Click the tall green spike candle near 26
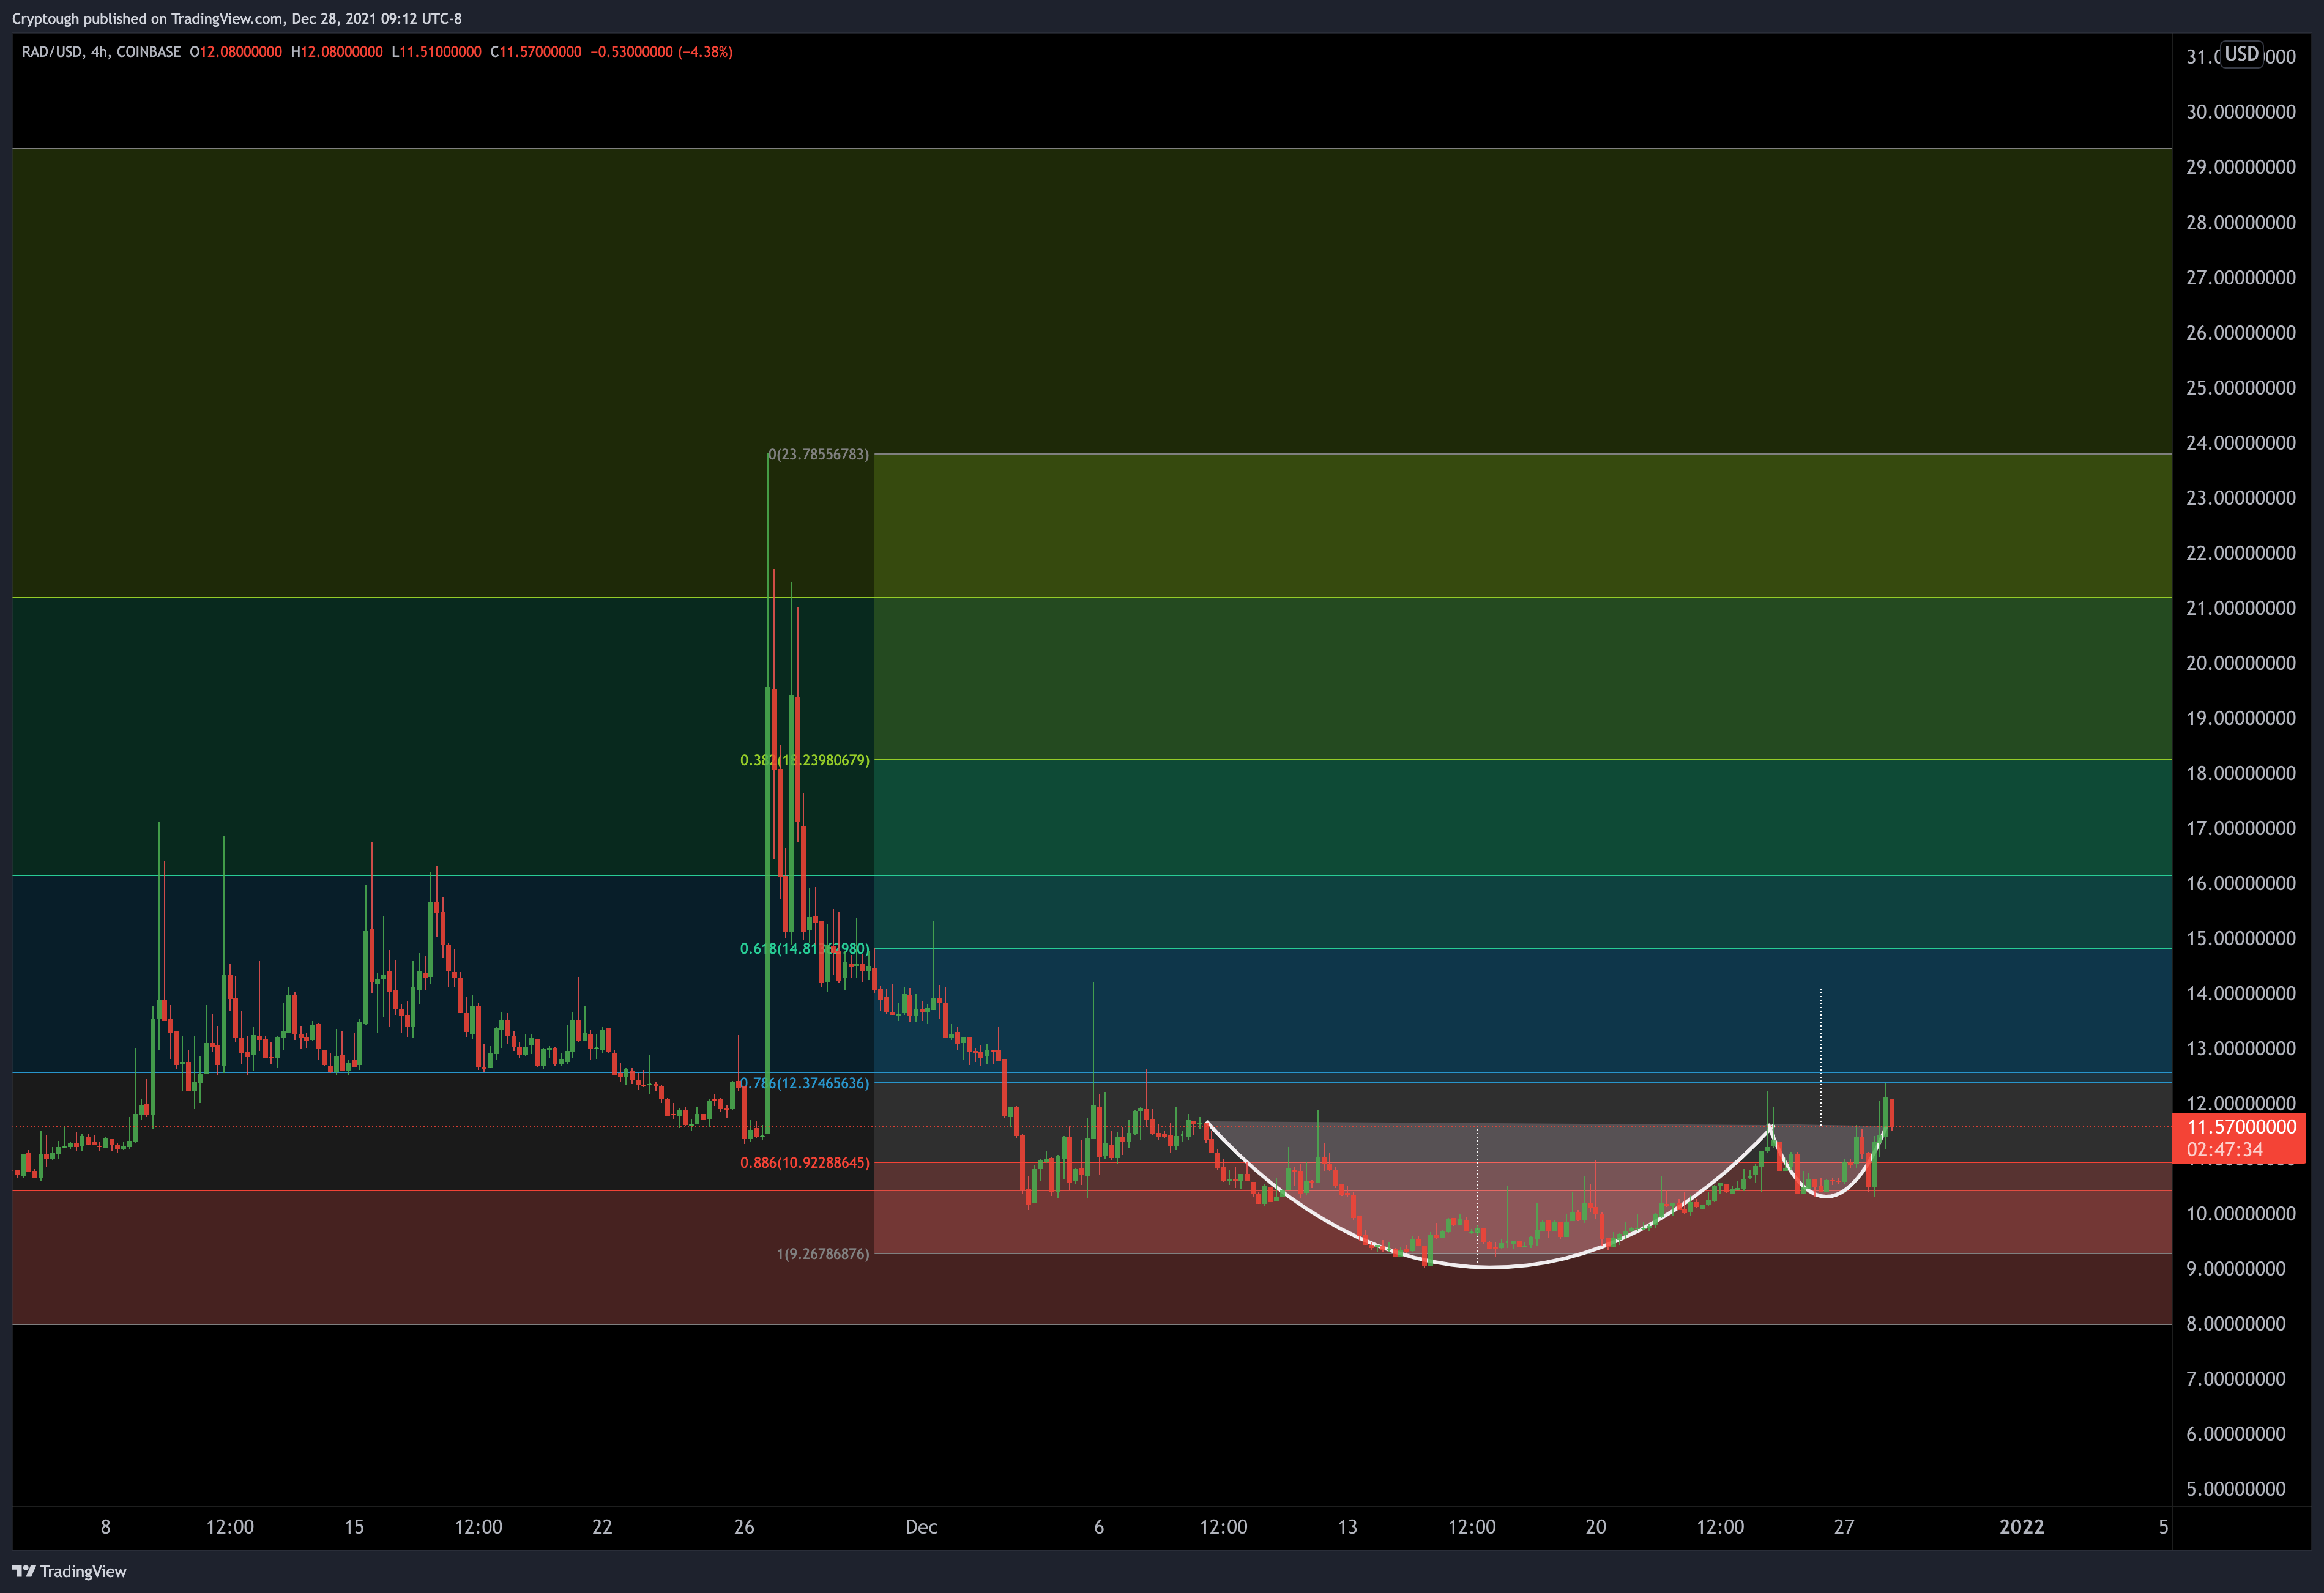 tap(768, 910)
